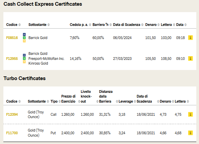Click Barriera % column header
Screen dimensions: 199x144
click(101, 25)
